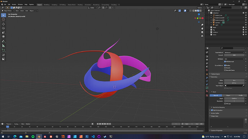Open Spotify from the taskbar

(33, 136)
